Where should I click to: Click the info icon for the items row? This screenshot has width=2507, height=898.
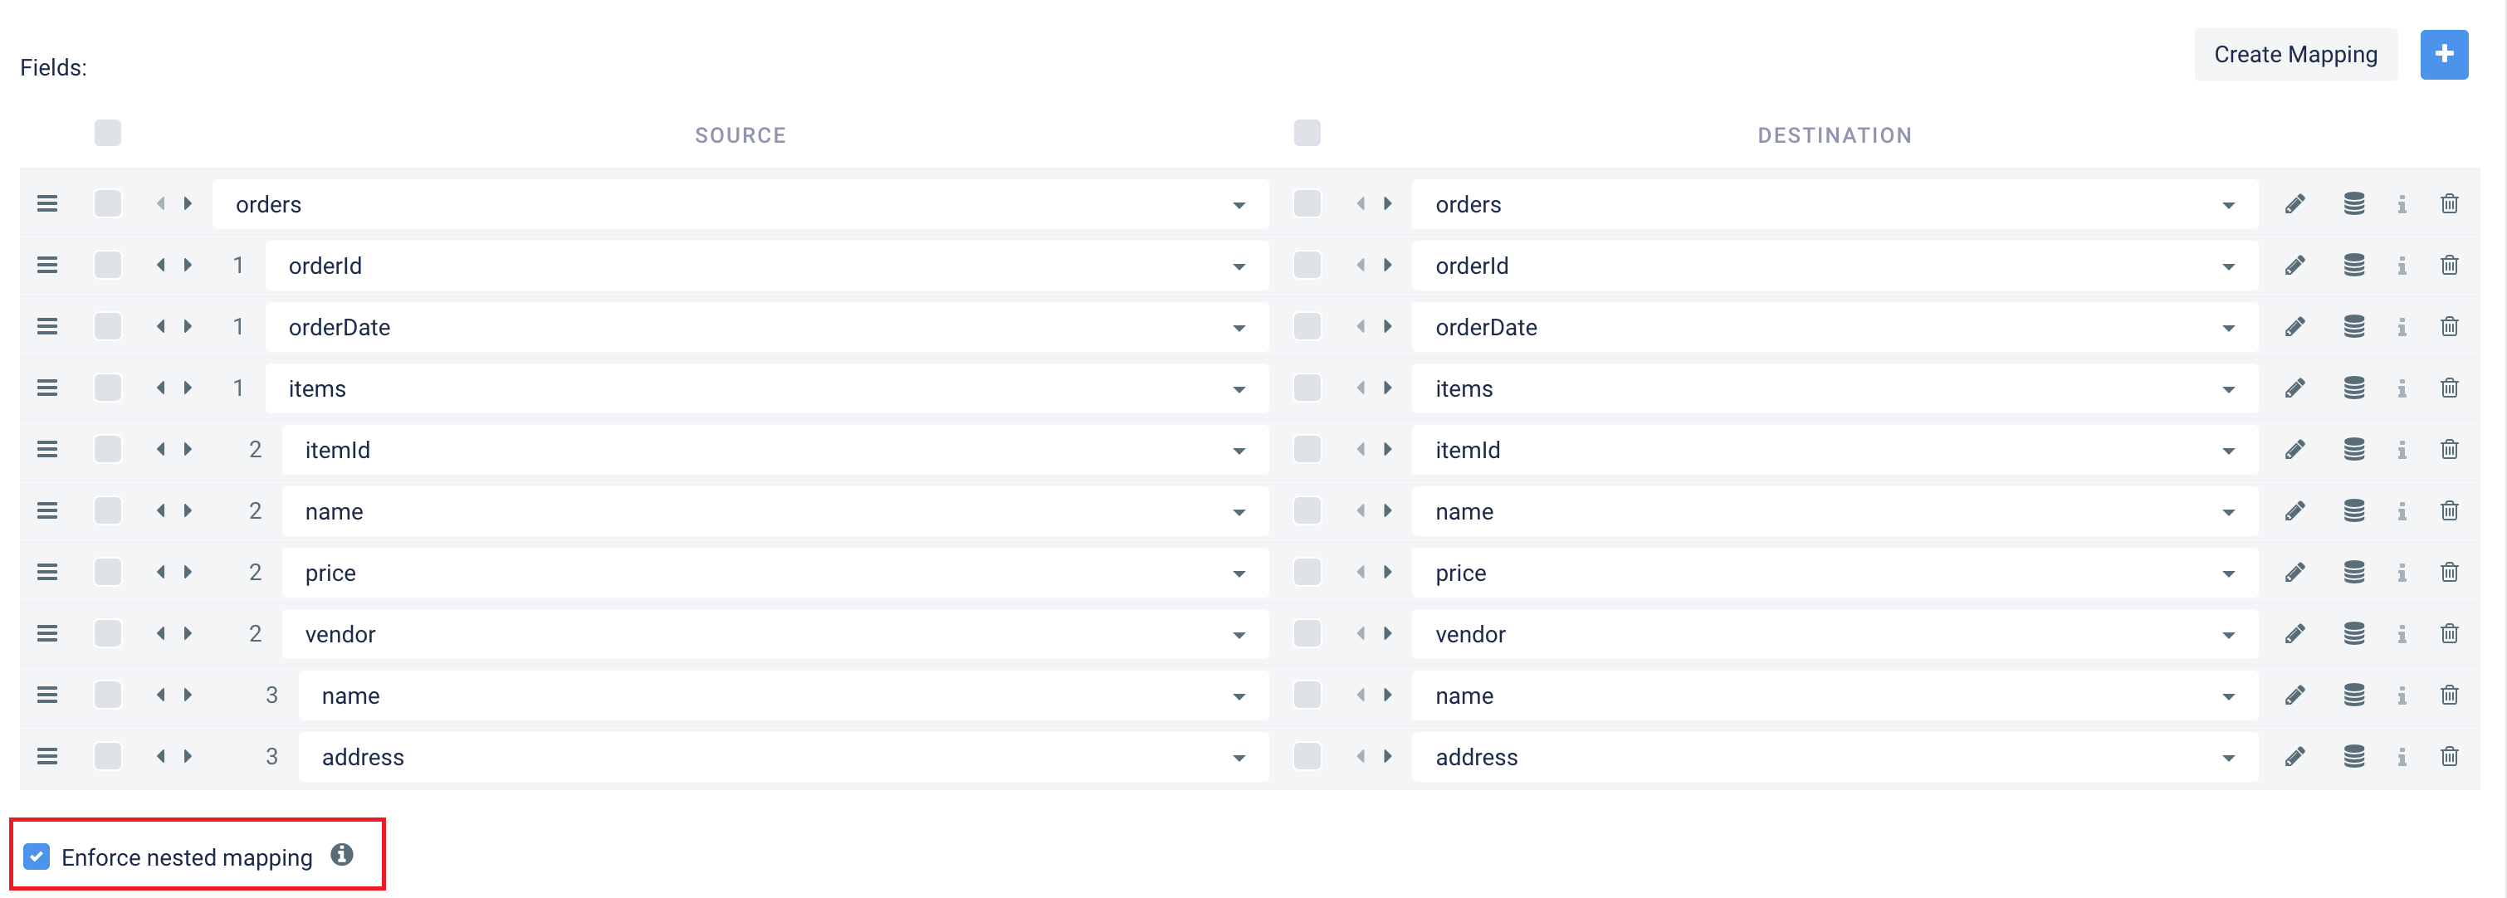pos(2401,389)
